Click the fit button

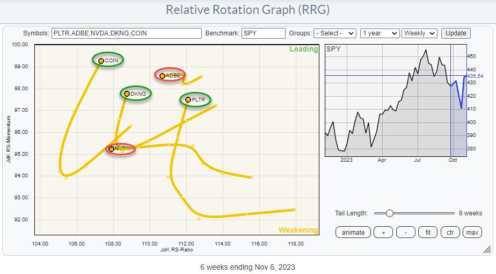[x=428, y=232]
